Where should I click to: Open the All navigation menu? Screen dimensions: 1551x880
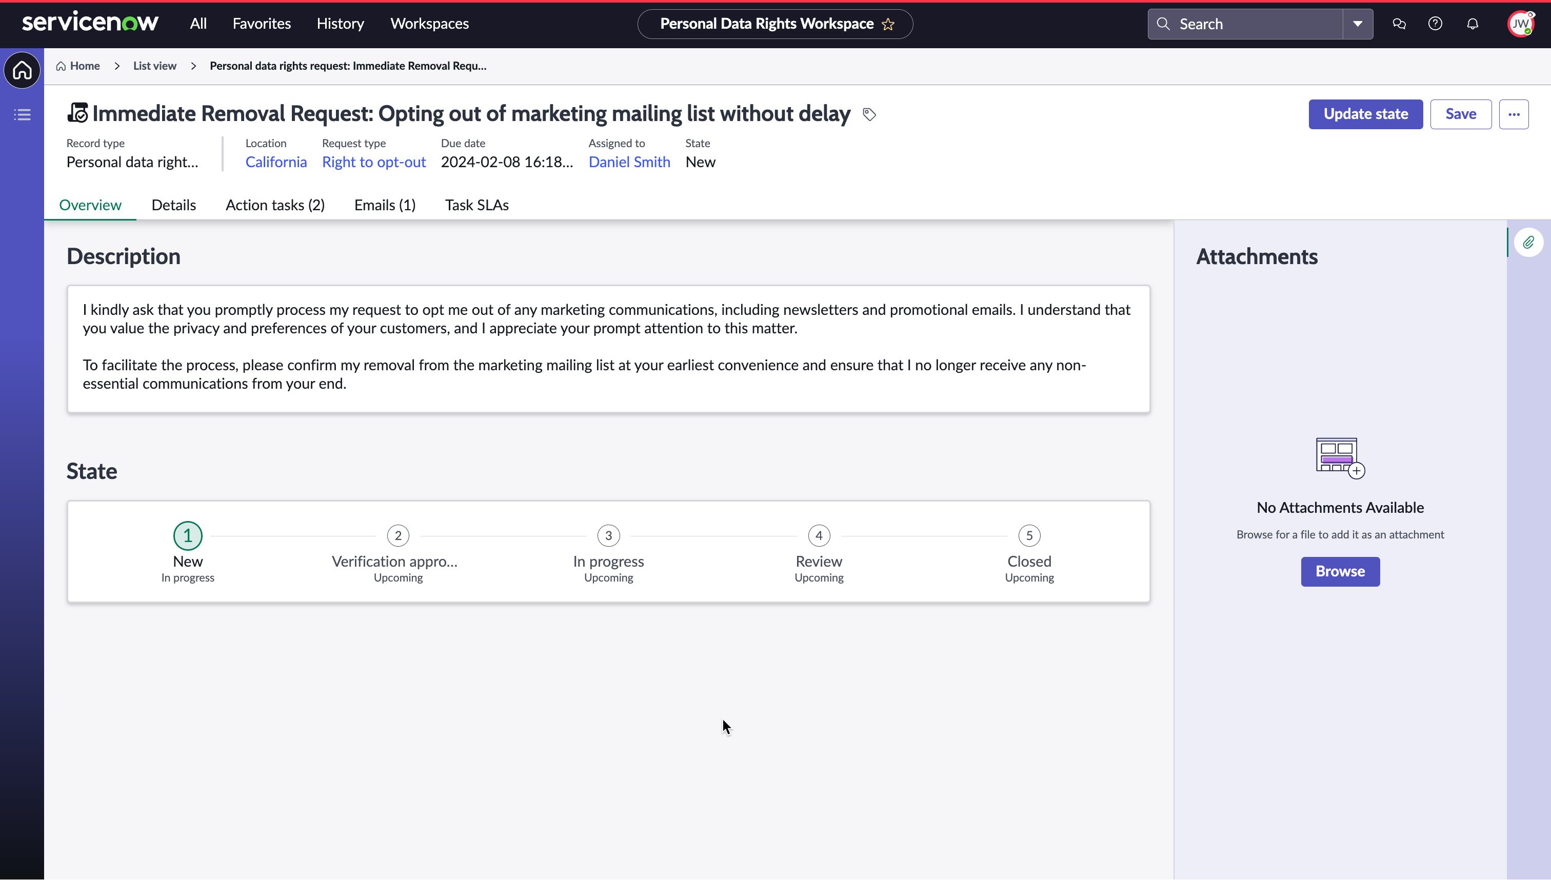(198, 24)
